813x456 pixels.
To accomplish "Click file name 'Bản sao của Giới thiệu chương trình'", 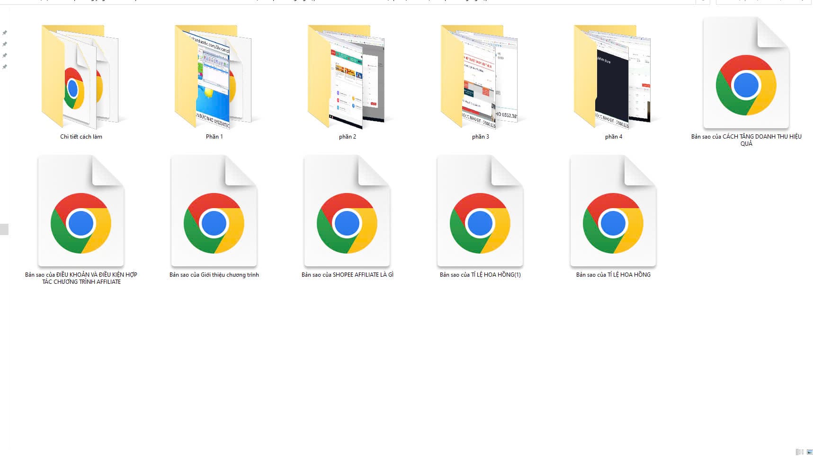I will [214, 275].
